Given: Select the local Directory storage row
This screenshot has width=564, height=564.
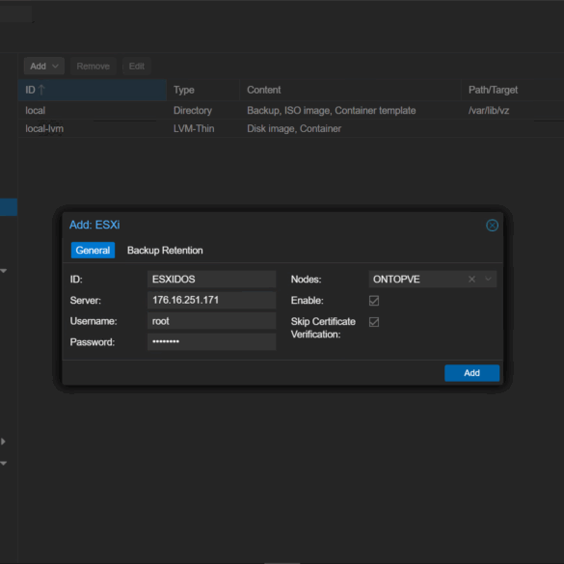Looking at the screenshot, I should 290,111.
